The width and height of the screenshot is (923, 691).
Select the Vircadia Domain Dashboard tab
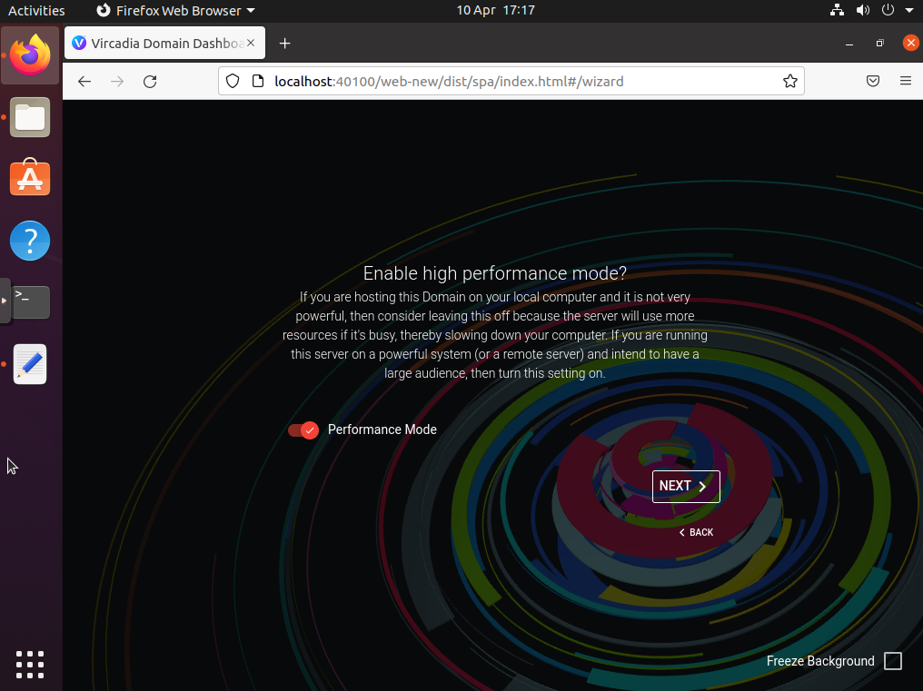[x=164, y=43]
